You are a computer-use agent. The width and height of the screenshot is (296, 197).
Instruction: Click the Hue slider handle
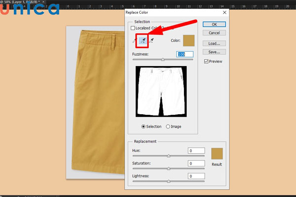point(169,156)
